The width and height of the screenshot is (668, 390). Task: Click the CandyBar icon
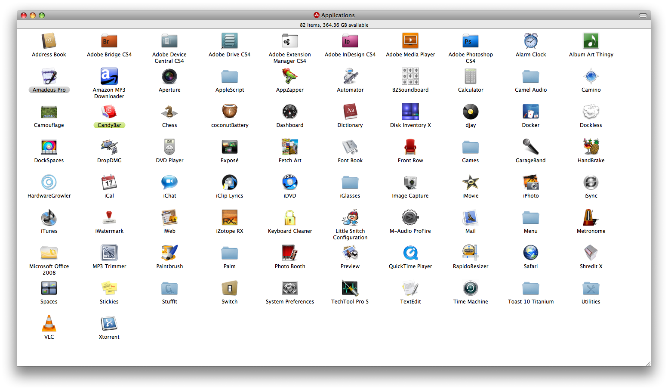109,111
